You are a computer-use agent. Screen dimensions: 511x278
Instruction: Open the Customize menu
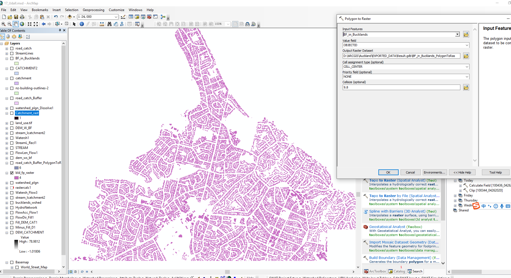coord(117,10)
